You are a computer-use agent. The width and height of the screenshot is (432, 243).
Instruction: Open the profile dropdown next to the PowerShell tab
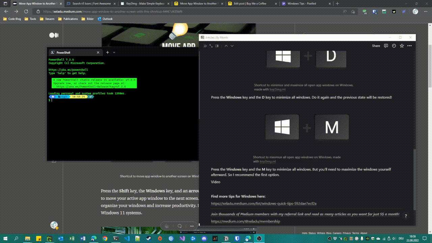tap(114, 52)
